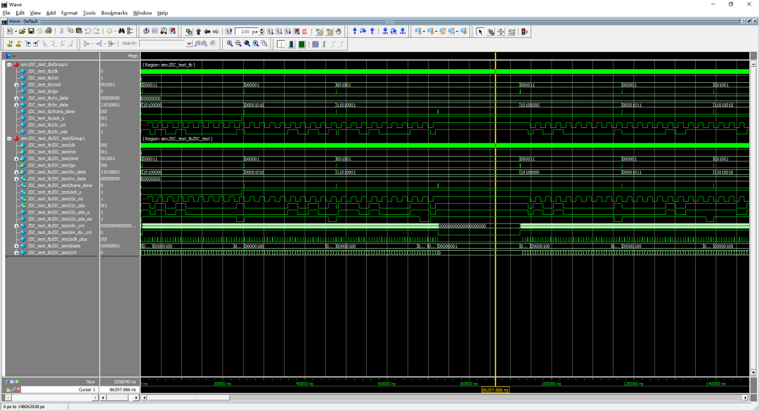
Task: Click the Find binoculars icon
Action: point(122,32)
